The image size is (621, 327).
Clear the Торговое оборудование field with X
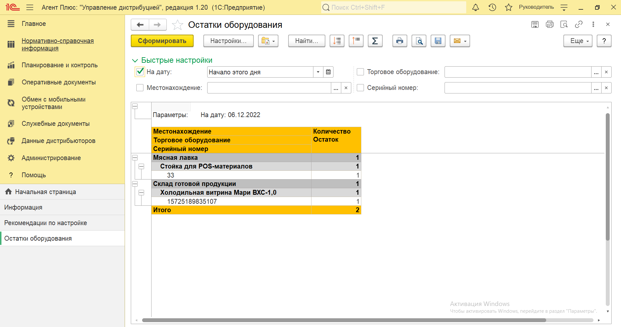[x=606, y=72]
